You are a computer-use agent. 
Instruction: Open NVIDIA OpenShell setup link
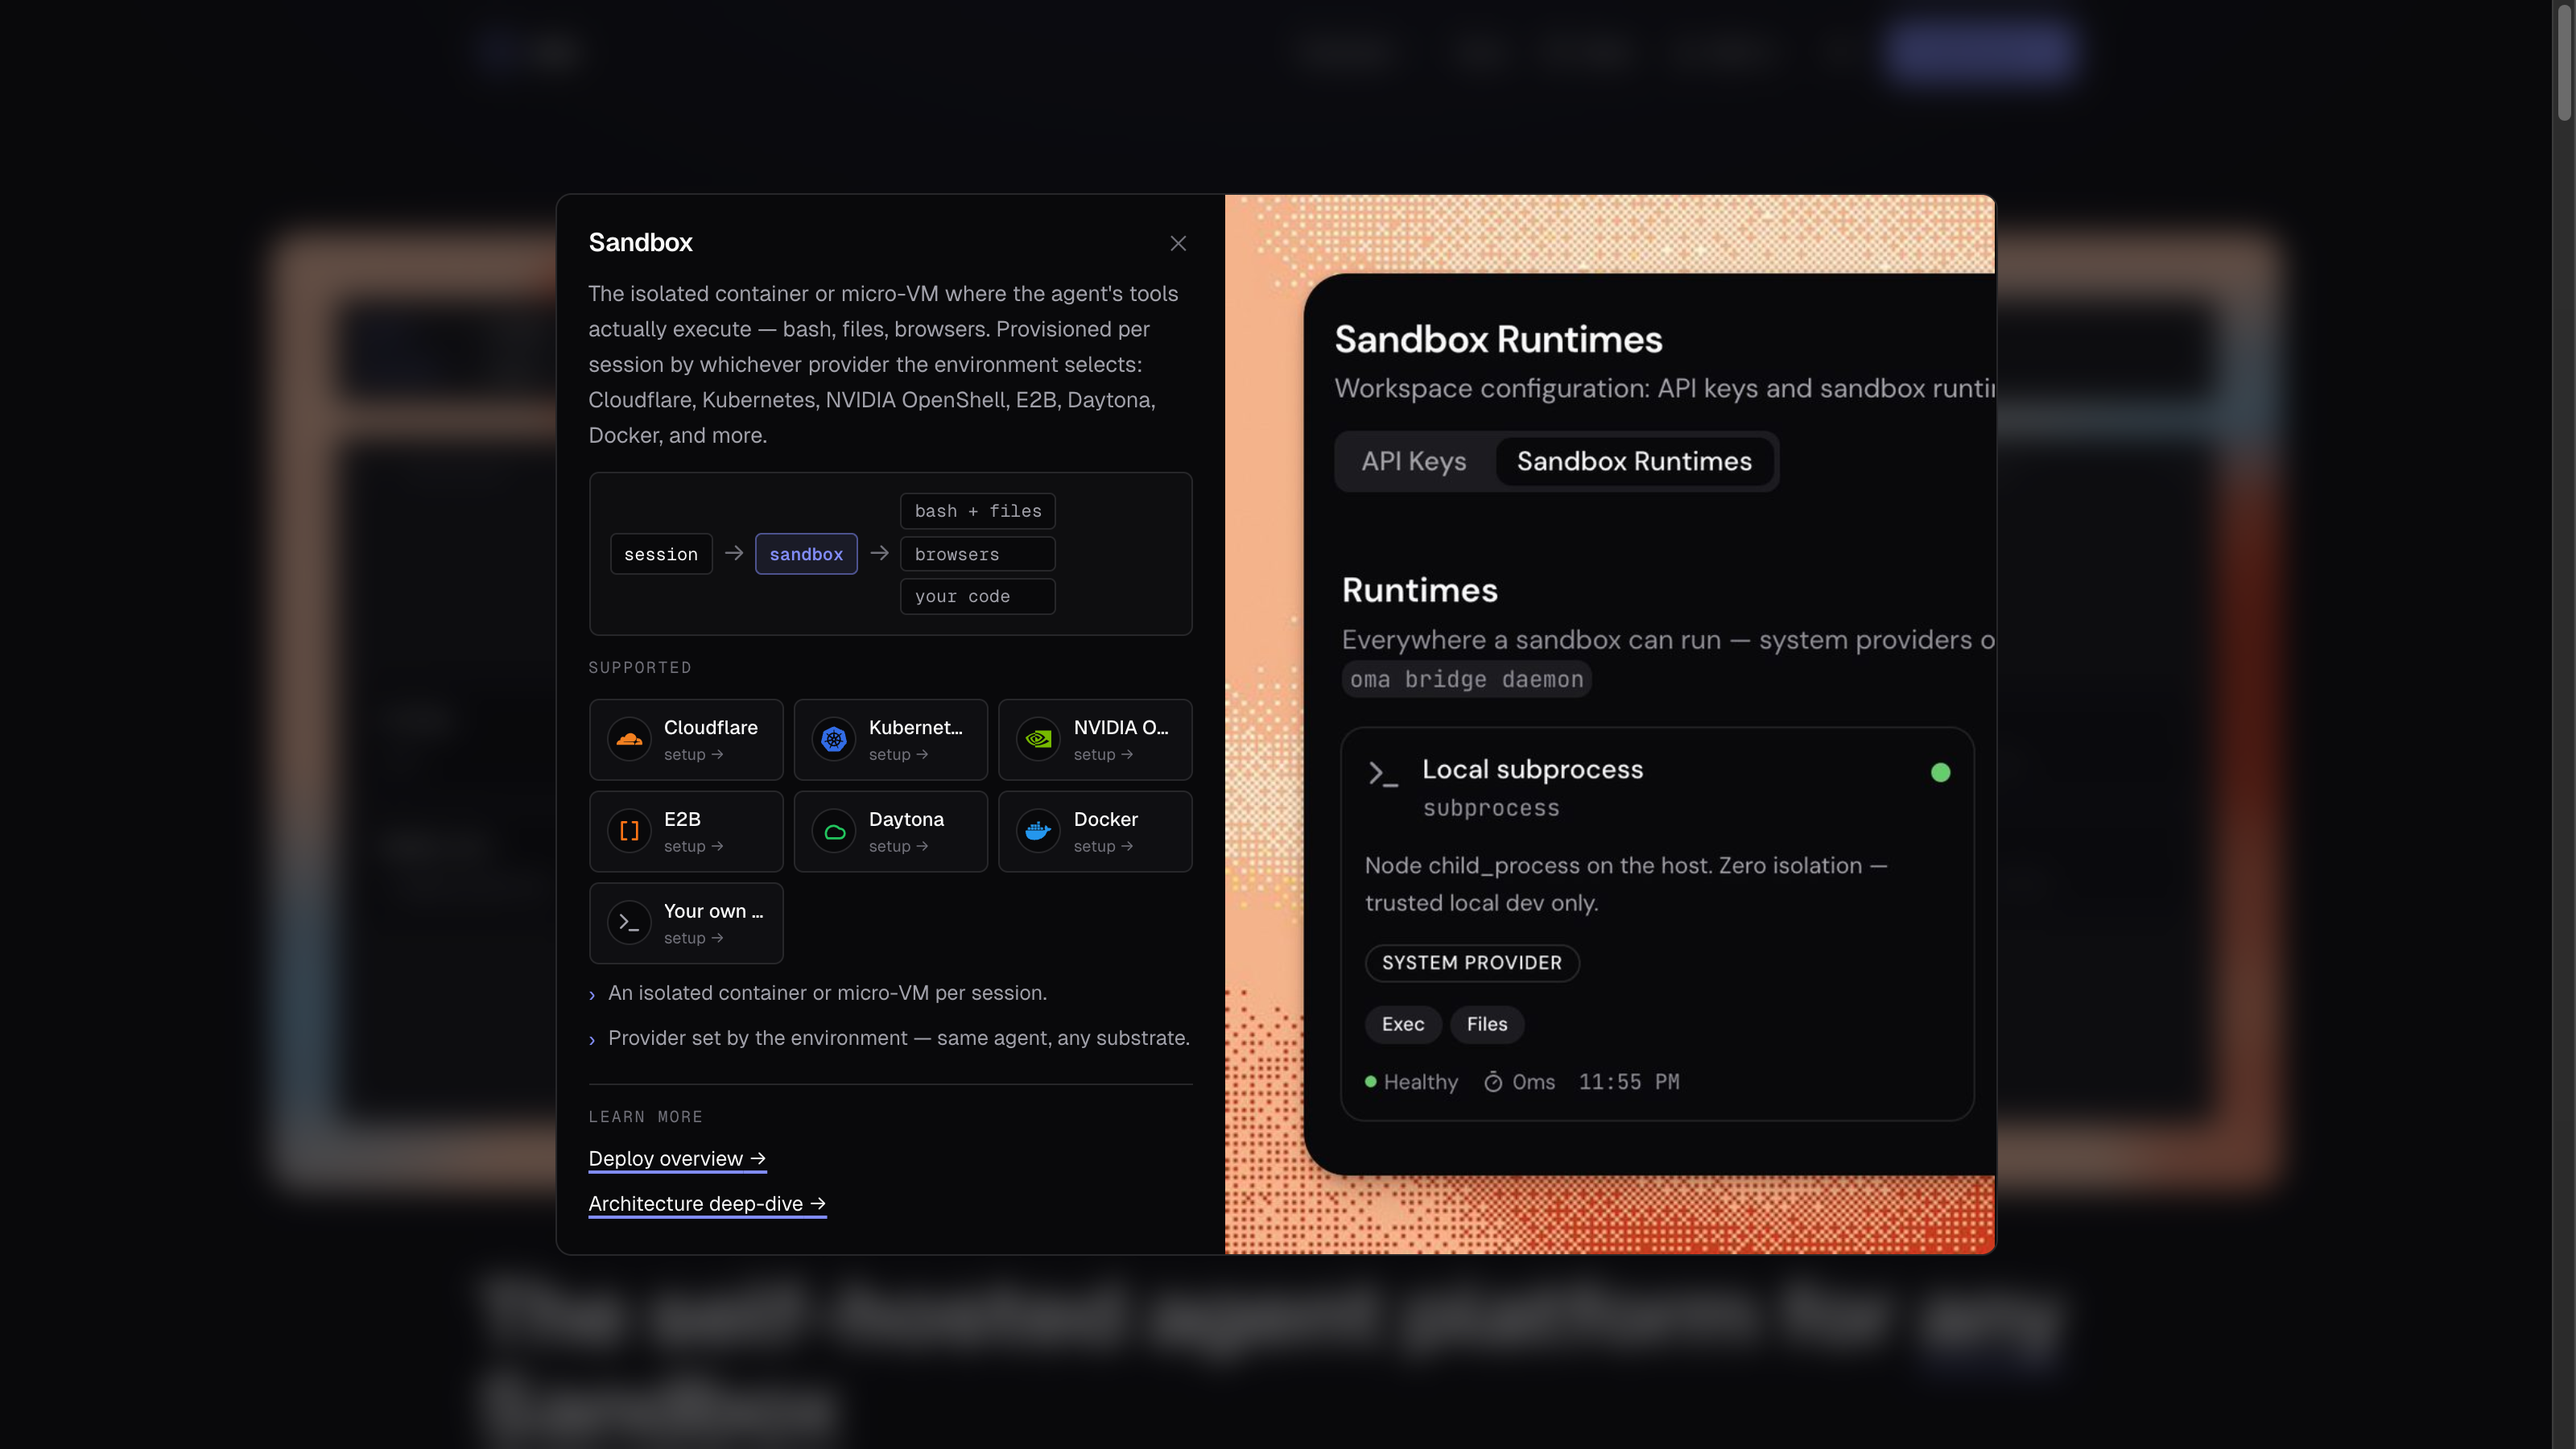coord(1103,755)
